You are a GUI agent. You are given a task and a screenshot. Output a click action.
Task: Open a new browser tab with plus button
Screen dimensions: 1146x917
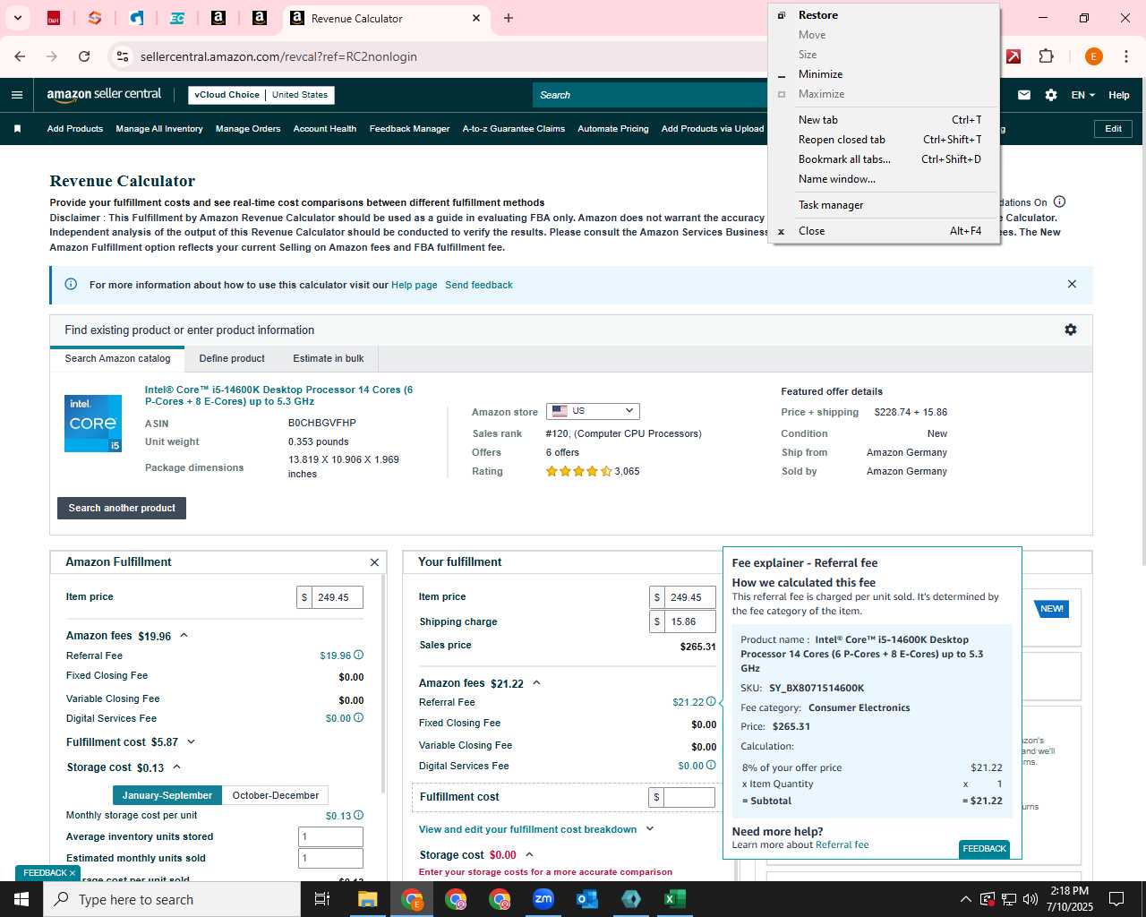click(509, 18)
